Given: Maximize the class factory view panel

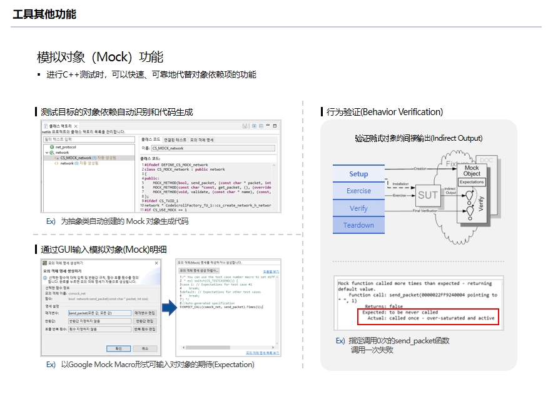Looking at the screenshot, I should coord(275,126).
